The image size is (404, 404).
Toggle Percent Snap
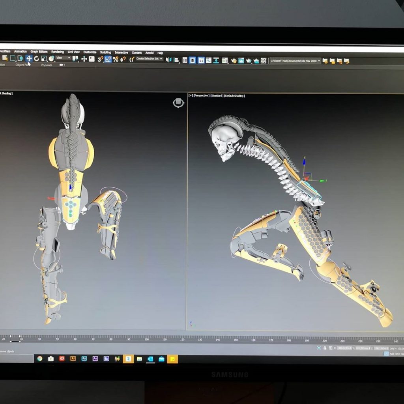click(116, 59)
